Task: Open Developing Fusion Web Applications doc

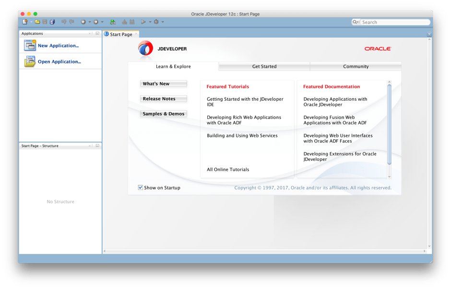Action: [335, 120]
